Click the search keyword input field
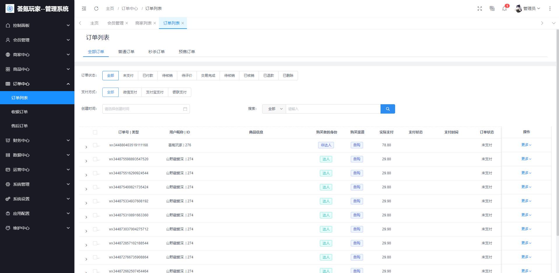 click(333, 109)
